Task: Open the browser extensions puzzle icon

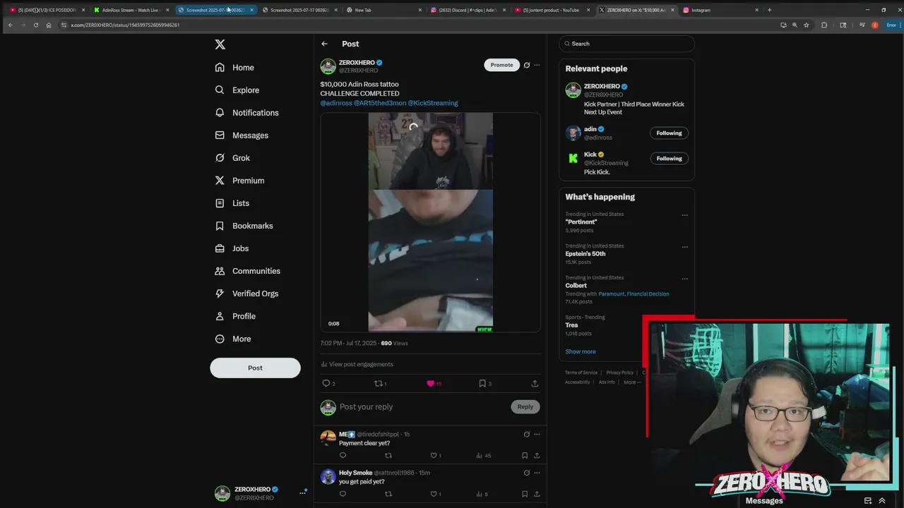Action: point(824,25)
